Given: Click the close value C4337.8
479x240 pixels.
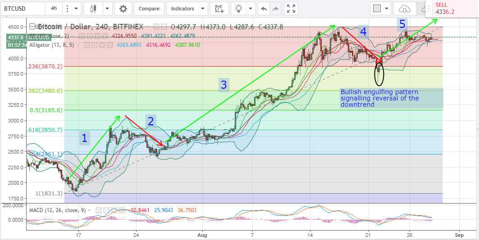Looking at the screenshot, I should [270, 27].
